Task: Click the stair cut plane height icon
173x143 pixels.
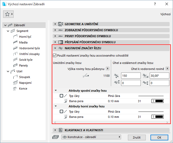Action: tap(86, 76)
